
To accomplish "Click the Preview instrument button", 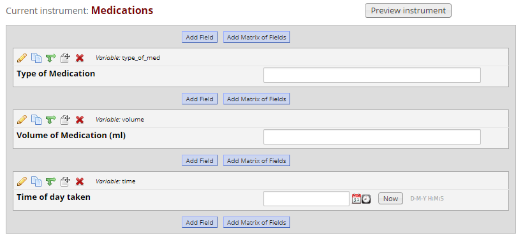I will pyautogui.click(x=408, y=11).
